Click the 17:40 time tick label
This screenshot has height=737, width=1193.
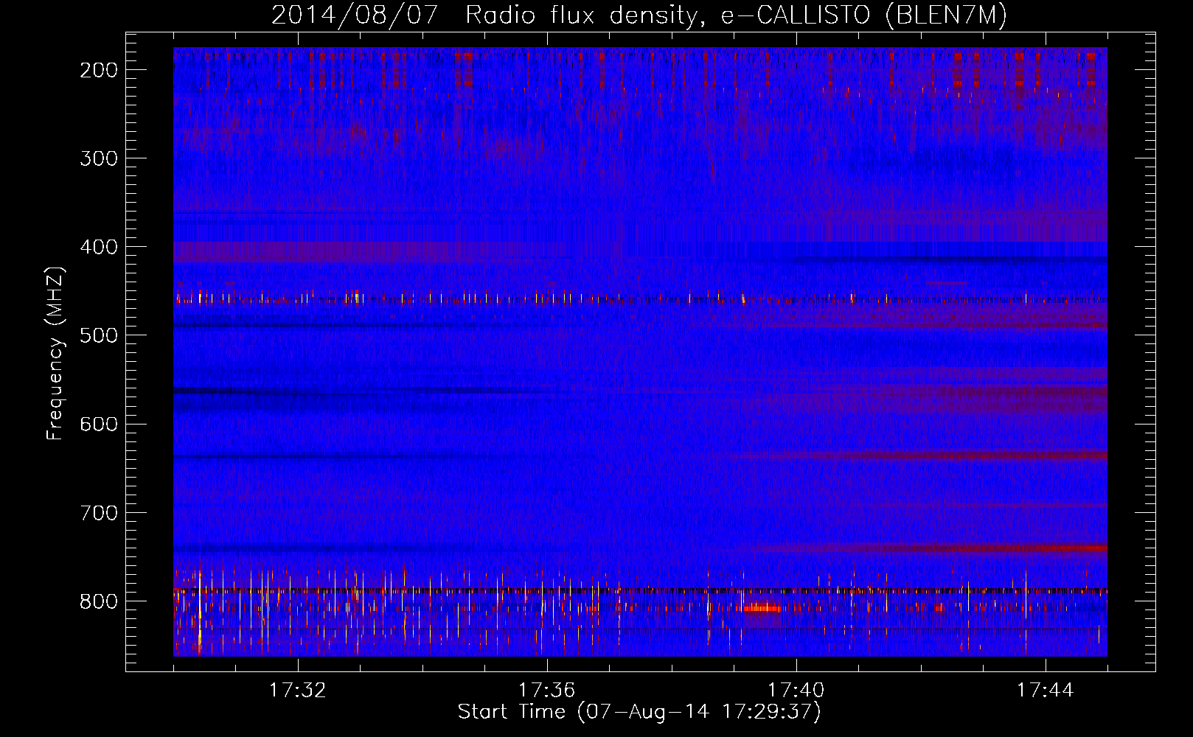pyautogui.click(x=796, y=691)
